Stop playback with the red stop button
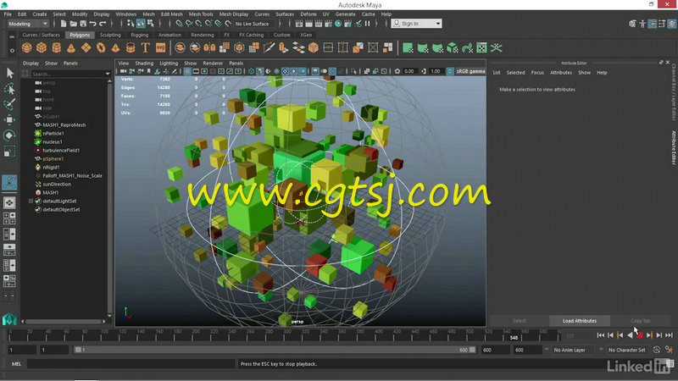678x381 pixels. point(640,335)
